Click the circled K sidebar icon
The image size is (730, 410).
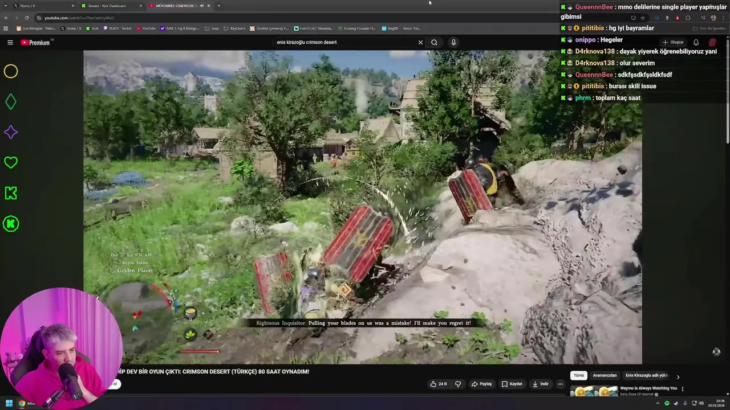(11, 224)
